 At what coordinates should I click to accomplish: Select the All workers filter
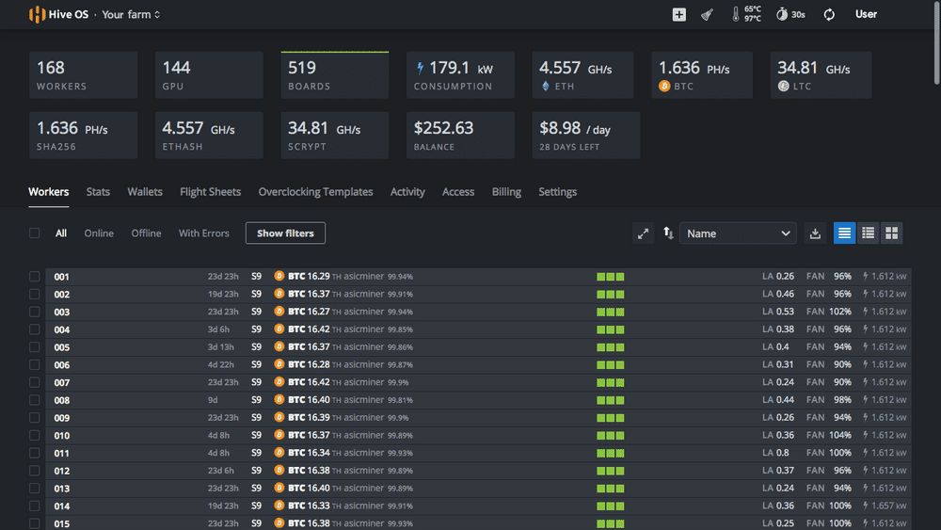click(61, 233)
